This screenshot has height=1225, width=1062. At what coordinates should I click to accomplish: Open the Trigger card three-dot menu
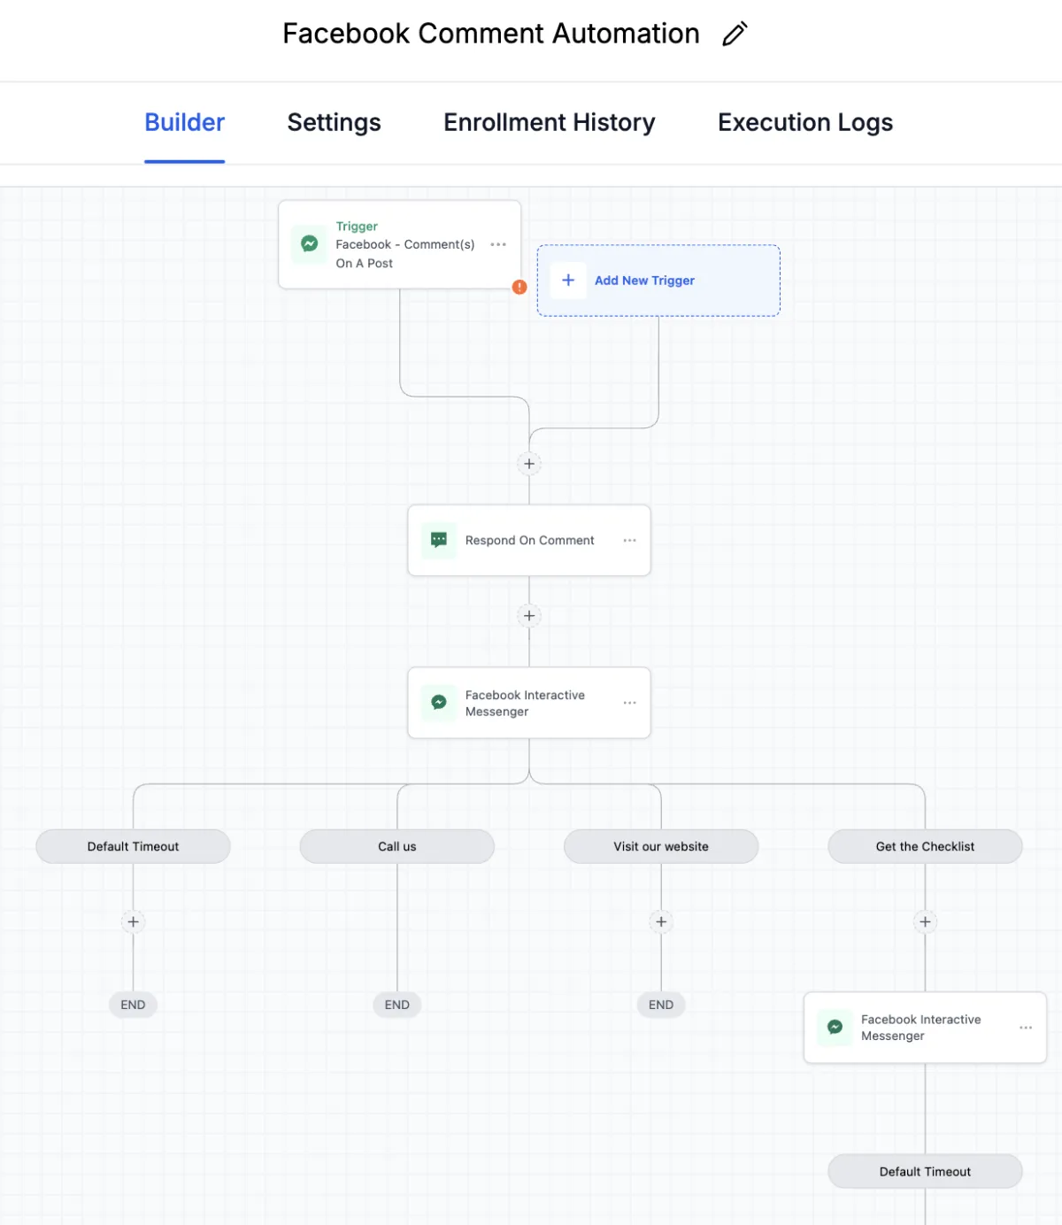click(498, 244)
